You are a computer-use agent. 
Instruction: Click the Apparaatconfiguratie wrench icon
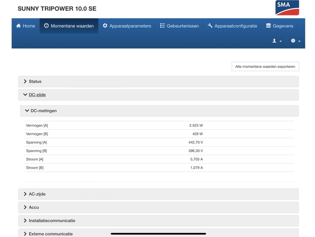coord(210,26)
